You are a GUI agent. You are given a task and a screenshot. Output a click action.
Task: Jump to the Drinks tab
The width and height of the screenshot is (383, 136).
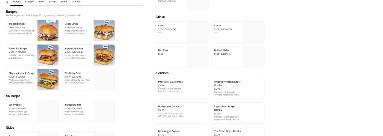tap(64, 2)
